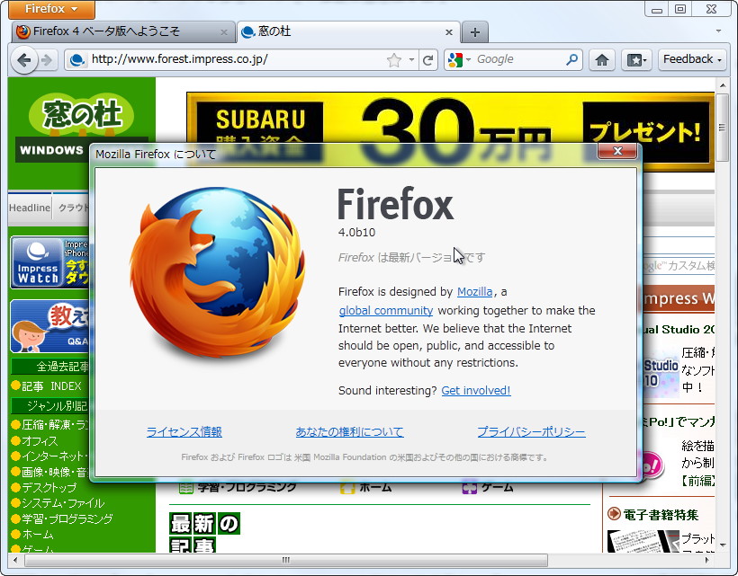This screenshot has height=576, width=738.
Task: Open the Mozilla link in the About dialog
Action: click(475, 291)
